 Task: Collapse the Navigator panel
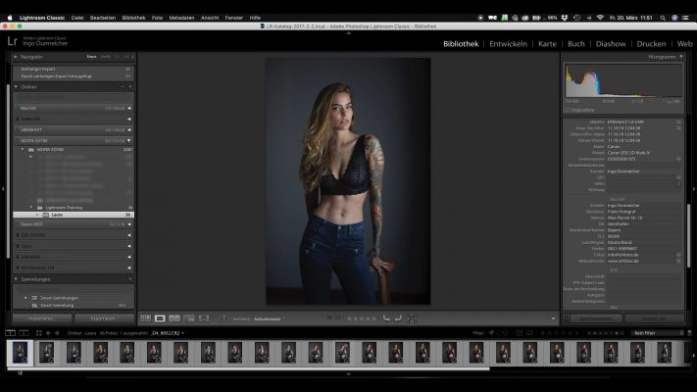pyautogui.click(x=17, y=58)
